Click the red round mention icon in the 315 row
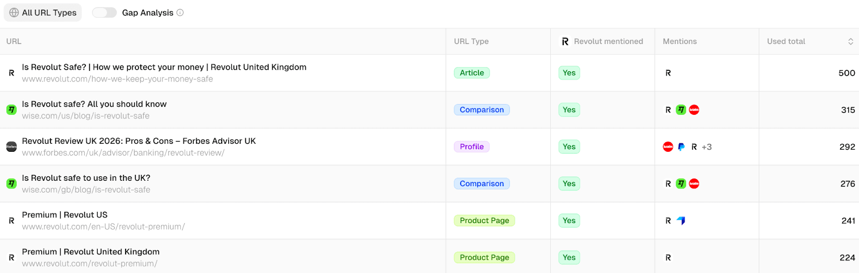859x273 pixels. click(x=694, y=110)
